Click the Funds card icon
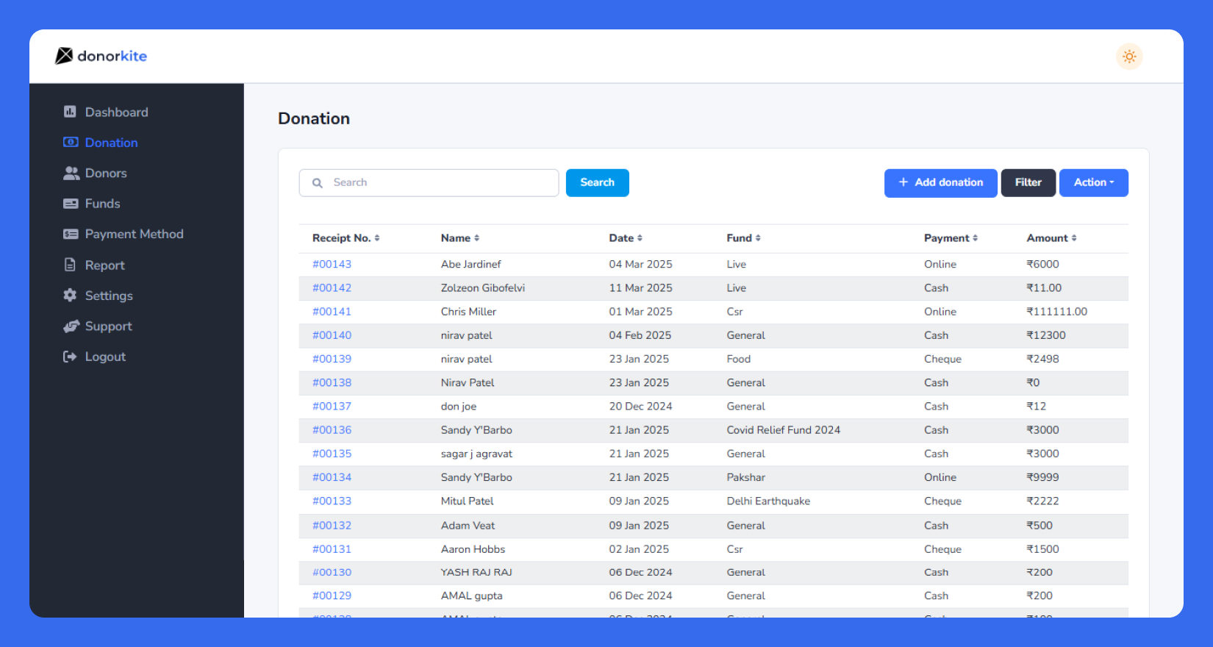1213x647 pixels. coord(71,204)
